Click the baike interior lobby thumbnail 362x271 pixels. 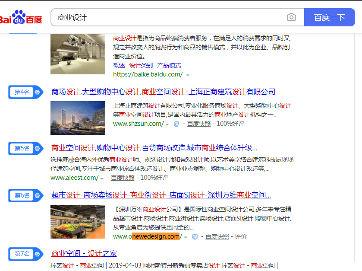(x=78, y=54)
